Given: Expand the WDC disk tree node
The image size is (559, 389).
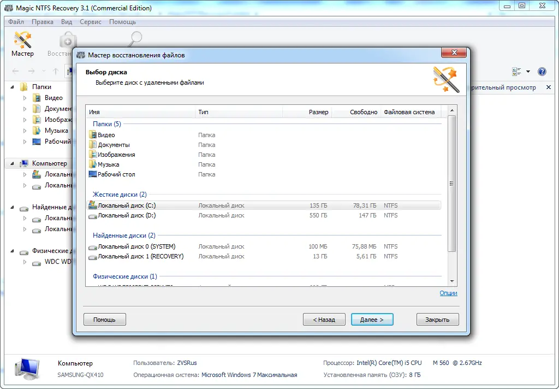Looking at the screenshot, I should [x=25, y=262].
